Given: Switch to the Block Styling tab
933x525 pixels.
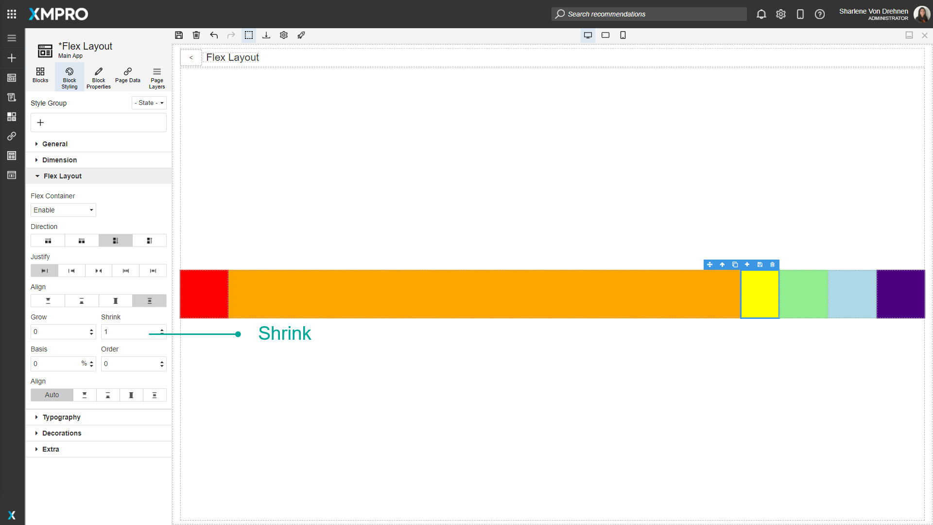Looking at the screenshot, I should (x=69, y=76).
